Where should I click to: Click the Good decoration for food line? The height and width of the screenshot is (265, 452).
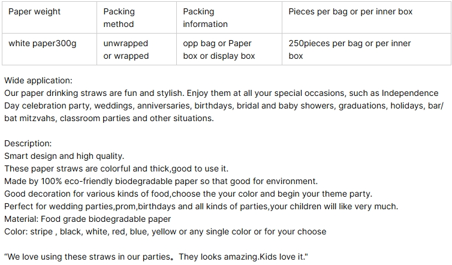point(188,194)
